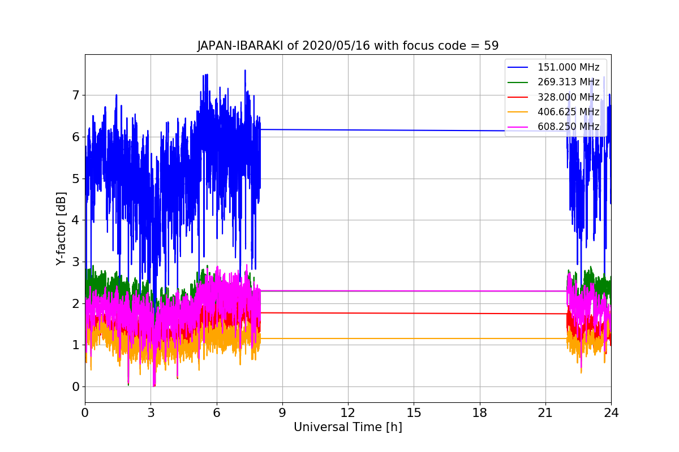Click the magenta legend line for 608.250 MHz
This screenshot has width=679, height=452.
[518, 127]
